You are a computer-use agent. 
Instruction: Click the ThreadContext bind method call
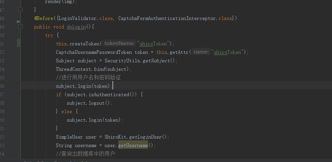point(99,69)
